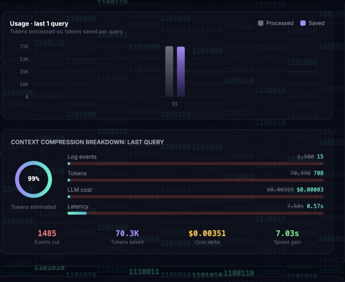Viewport: 345px width, 282px height.
Task: Click 'CONTEXT COMPRESSION BREAKDOWN: LAST QUERY' heading
Action: tap(87, 142)
